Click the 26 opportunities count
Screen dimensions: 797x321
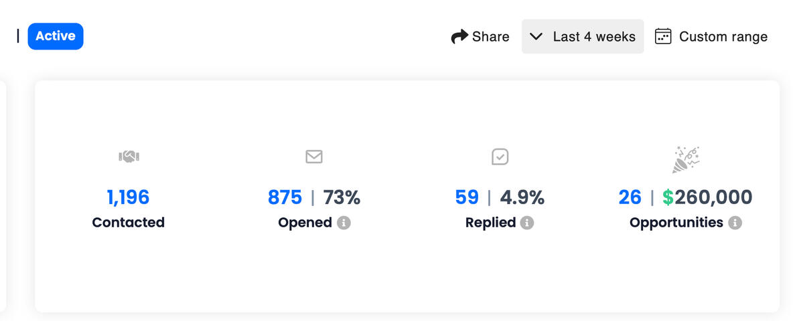(630, 197)
